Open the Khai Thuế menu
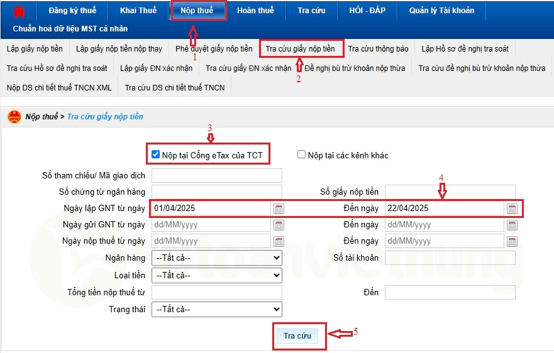The image size is (554, 353). click(x=138, y=11)
